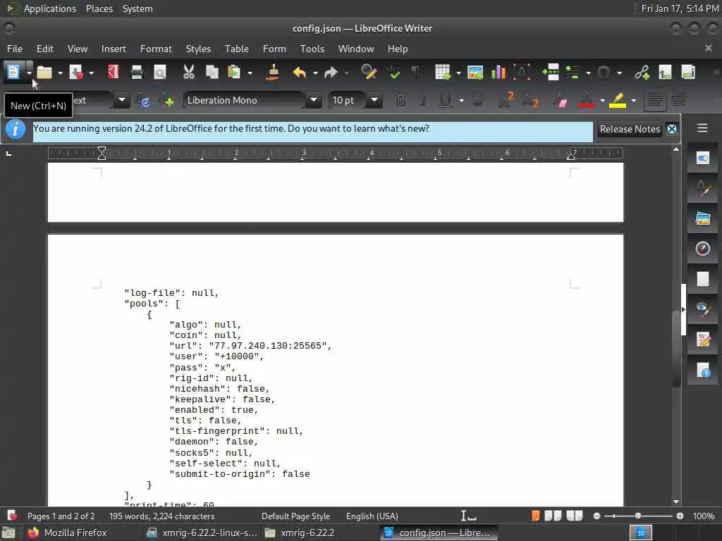Open Sidebar Properties deck
The height and width of the screenshot is (541, 722).
pyautogui.click(x=703, y=158)
